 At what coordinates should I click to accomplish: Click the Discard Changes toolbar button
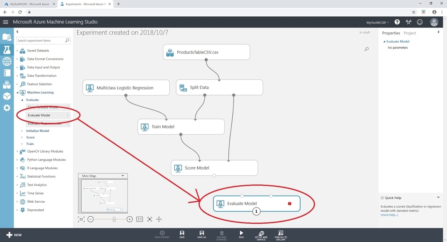pos(221,235)
